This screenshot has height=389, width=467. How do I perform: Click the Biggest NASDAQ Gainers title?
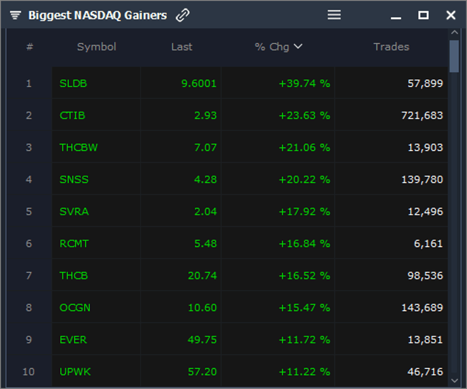[98, 15]
